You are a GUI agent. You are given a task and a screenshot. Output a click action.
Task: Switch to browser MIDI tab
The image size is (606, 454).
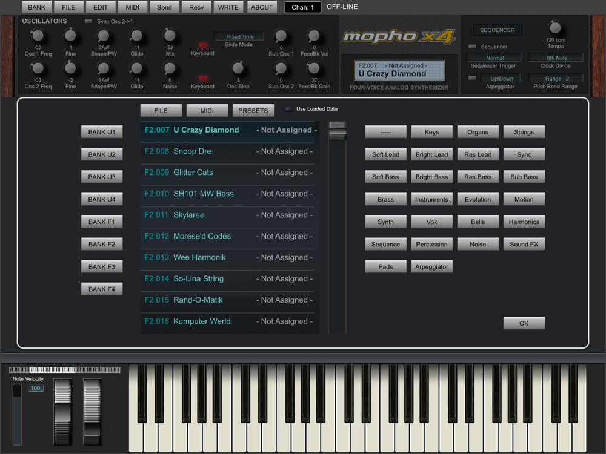pyautogui.click(x=207, y=111)
